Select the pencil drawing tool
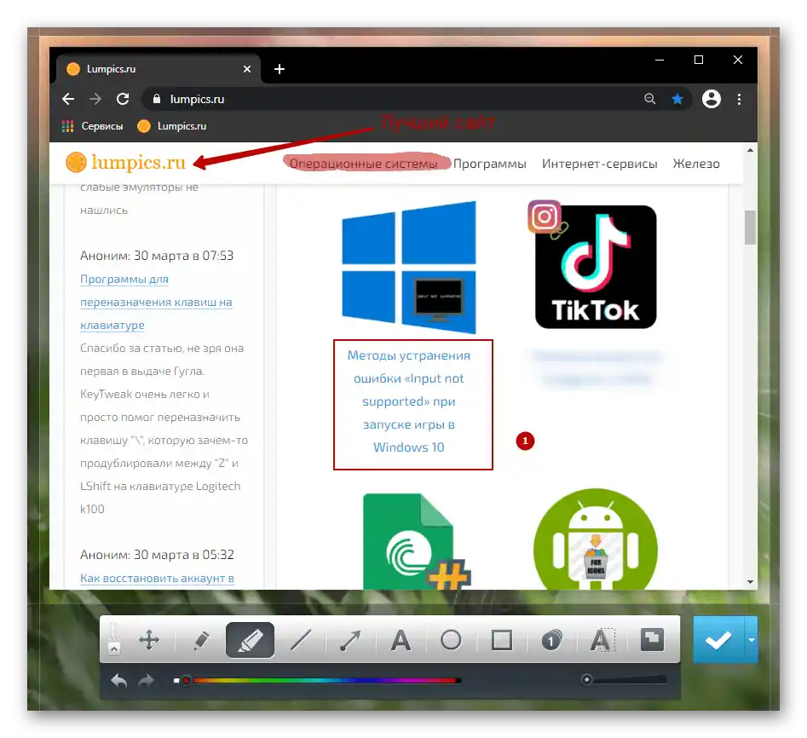The image size is (807, 738). [x=201, y=640]
